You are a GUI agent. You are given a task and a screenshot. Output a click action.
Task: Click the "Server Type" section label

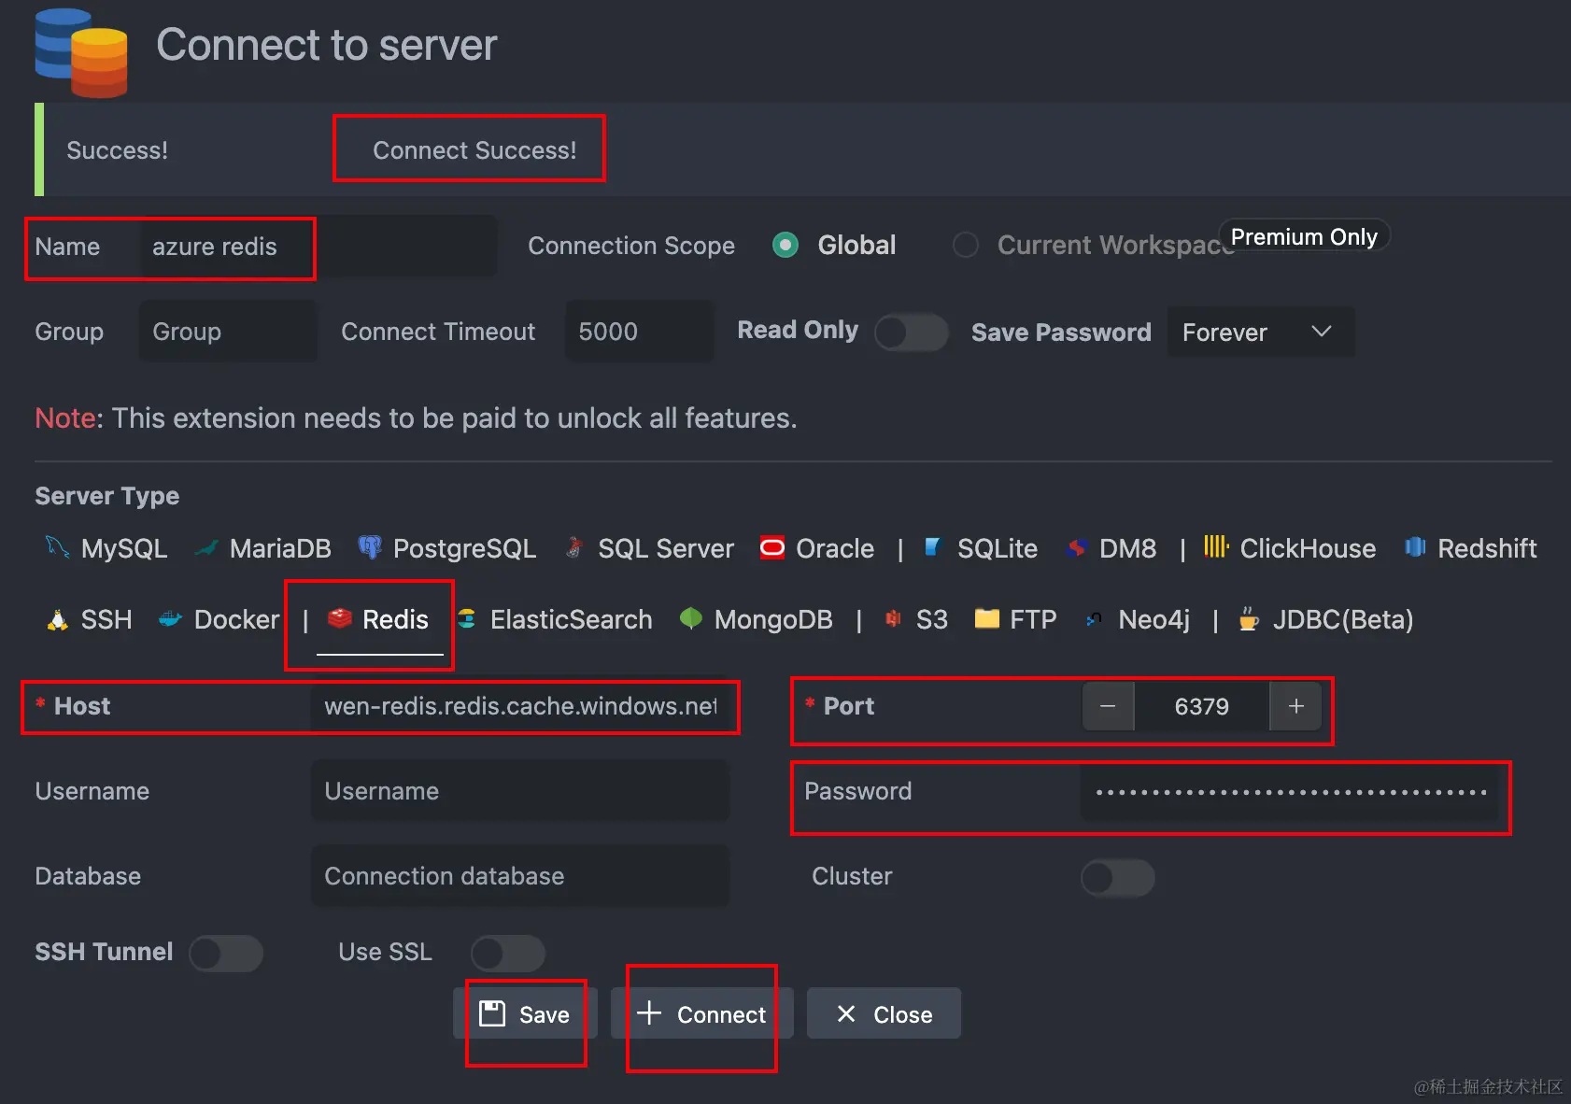click(107, 496)
